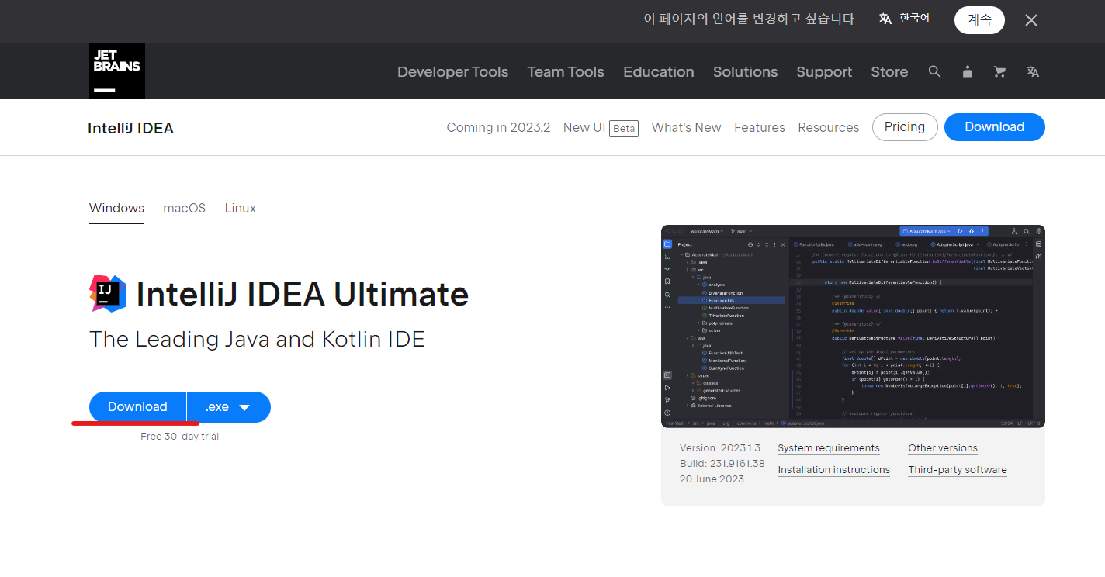Screen dimensions: 1105x577
Task: Click the Download button under IntelliJ IDEA Ultimate
Action: pos(137,407)
